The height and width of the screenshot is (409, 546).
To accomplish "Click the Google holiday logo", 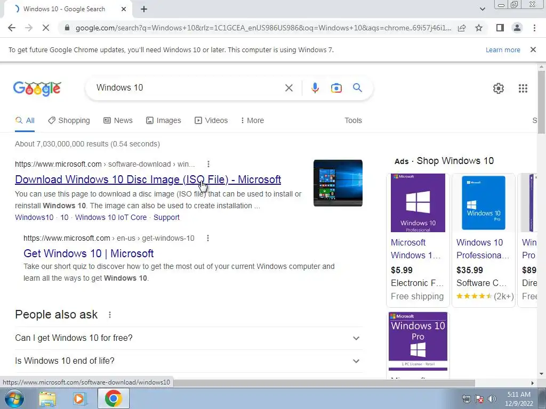I will (x=37, y=88).
